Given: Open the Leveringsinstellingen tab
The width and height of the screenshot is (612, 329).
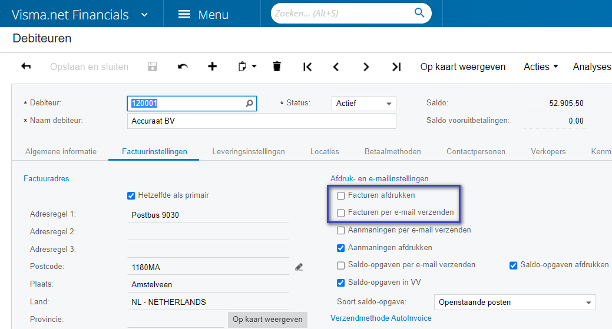Looking at the screenshot, I should (249, 152).
